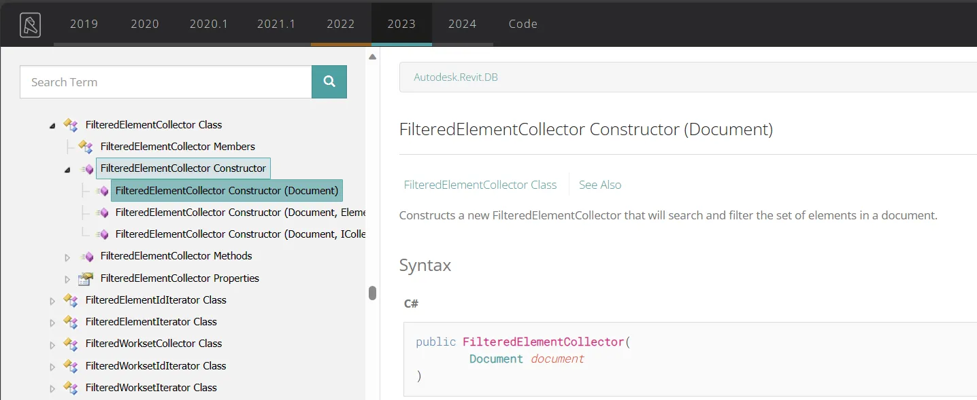Switch to the 2022 API version tab
This screenshot has height=400, width=977.
341,24
